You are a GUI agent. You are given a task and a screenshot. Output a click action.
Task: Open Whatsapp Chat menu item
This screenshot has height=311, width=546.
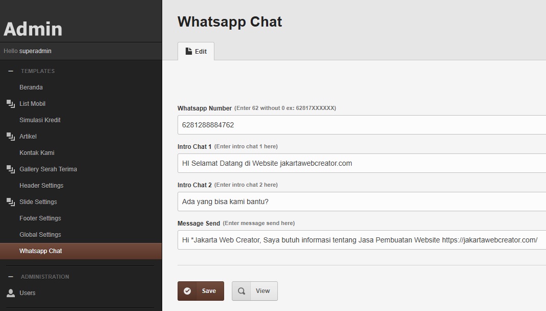point(41,251)
